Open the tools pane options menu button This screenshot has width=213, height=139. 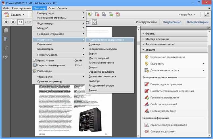pyautogui.click(x=208, y=28)
